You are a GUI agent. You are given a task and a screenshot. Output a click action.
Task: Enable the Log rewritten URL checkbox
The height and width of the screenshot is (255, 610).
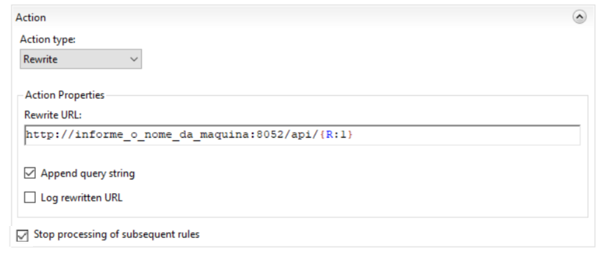click(x=30, y=198)
